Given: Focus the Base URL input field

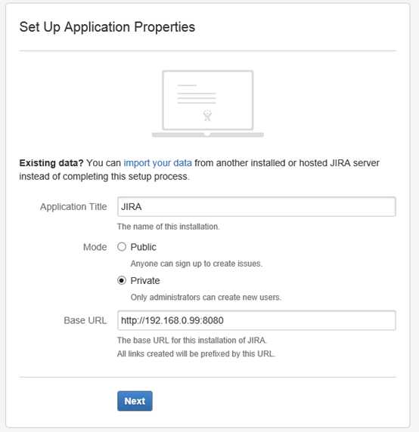Looking at the screenshot, I should point(256,320).
